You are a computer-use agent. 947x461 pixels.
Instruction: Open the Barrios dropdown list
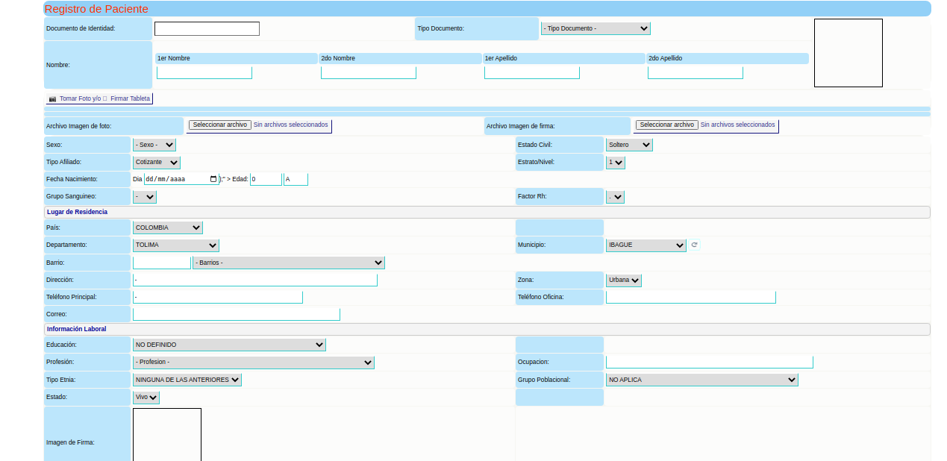pos(288,263)
